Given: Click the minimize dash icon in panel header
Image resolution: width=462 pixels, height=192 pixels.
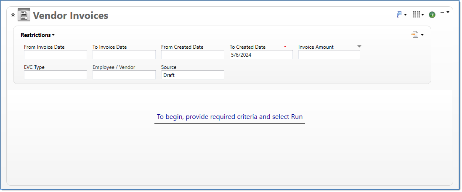Looking at the screenshot, I should (442, 12).
